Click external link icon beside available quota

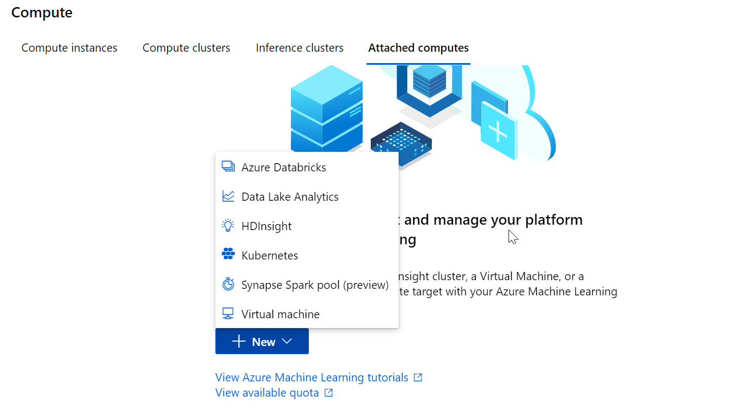328,392
